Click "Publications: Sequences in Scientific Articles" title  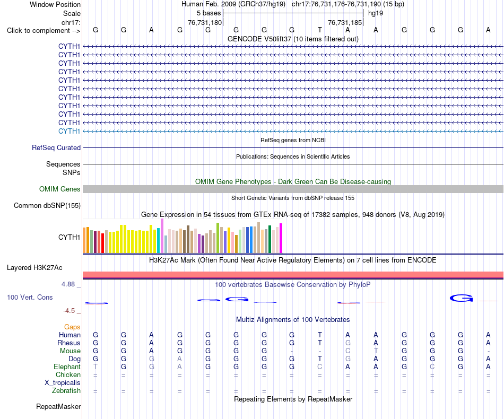click(x=293, y=156)
